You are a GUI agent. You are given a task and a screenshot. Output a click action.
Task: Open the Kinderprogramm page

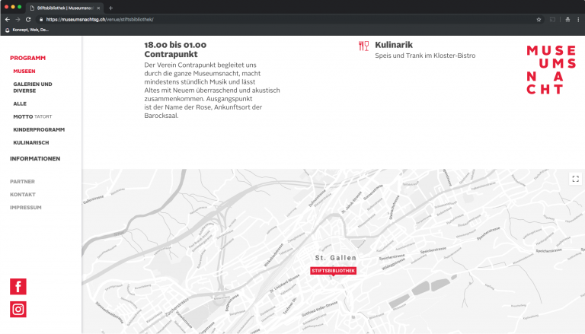[x=39, y=129]
